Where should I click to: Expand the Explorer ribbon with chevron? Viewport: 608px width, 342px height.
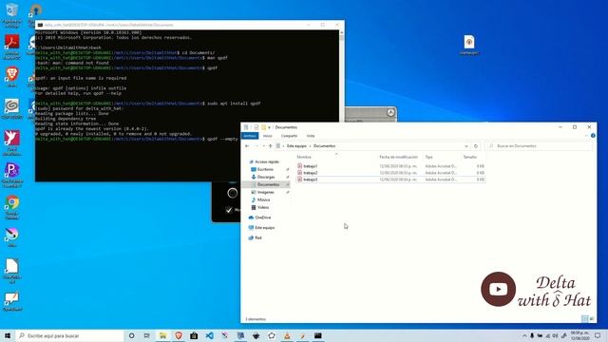pyautogui.click(x=586, y=136)
